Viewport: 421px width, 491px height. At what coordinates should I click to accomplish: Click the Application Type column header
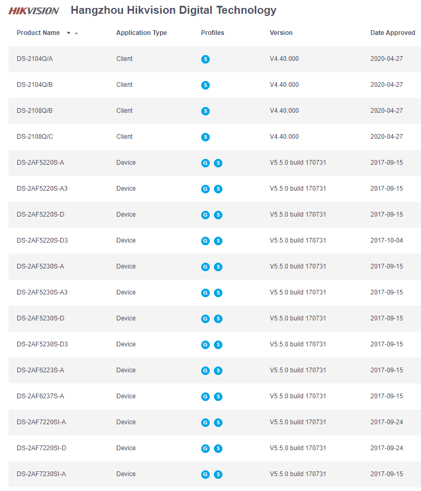tap(141, 33)
